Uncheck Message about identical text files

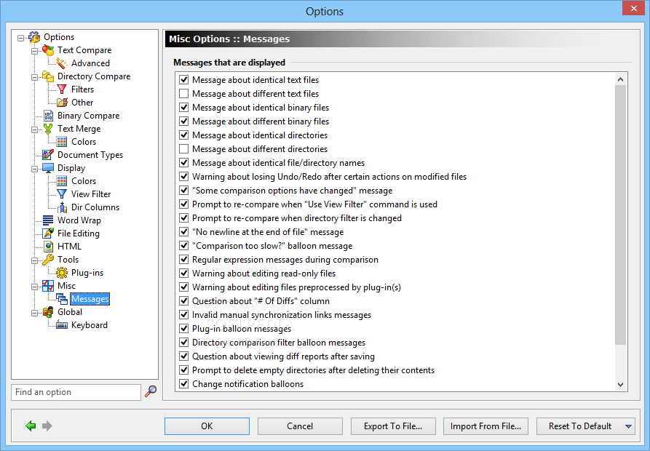point(183,79)
